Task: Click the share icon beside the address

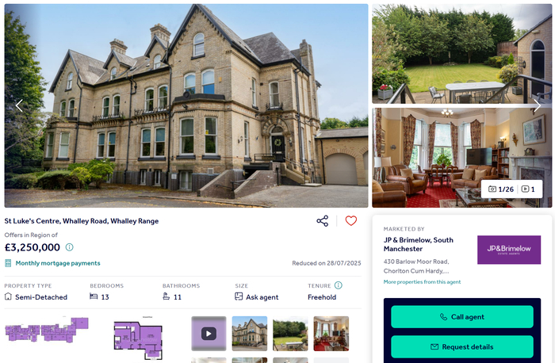Action: point(322,221)
